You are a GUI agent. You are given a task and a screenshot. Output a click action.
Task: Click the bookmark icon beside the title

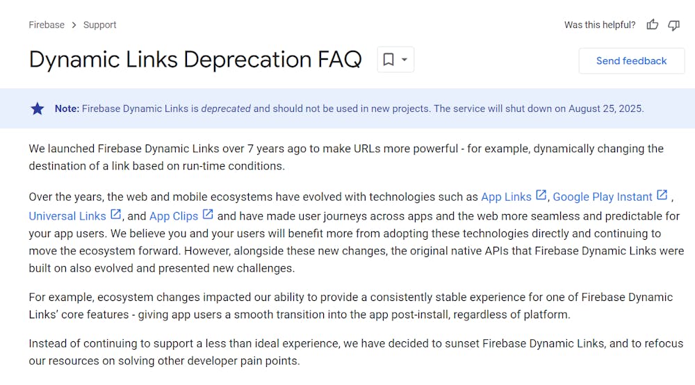[x=389, y=60]
